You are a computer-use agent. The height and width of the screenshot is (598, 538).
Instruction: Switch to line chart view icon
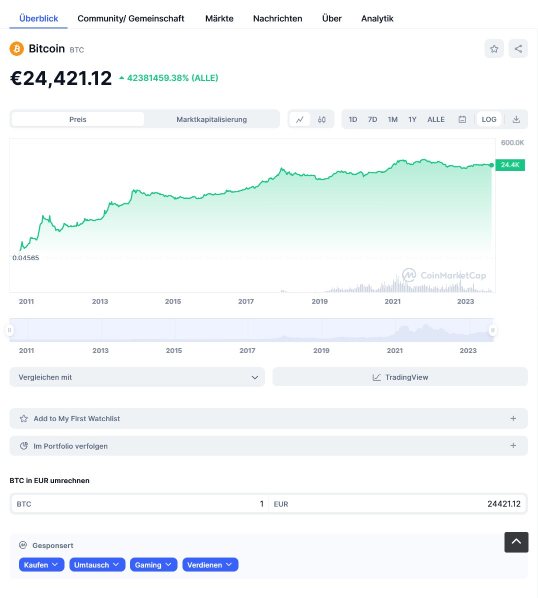pyautogui.click(x=299, y=119)
